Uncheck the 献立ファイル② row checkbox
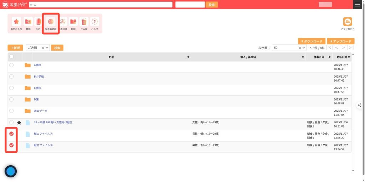 [11, 145]
